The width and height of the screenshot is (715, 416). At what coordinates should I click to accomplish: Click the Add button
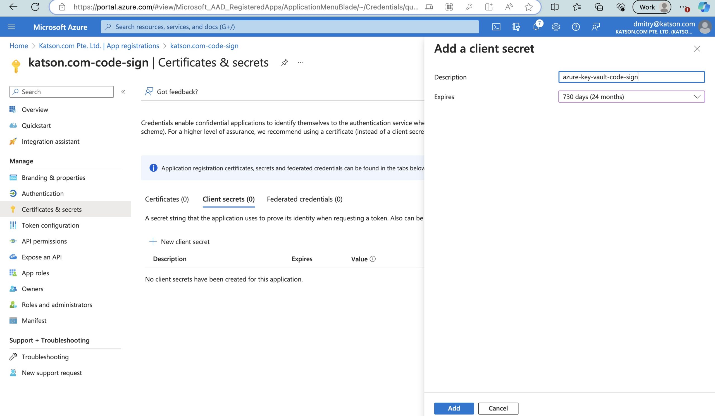(x=453, y=408)
